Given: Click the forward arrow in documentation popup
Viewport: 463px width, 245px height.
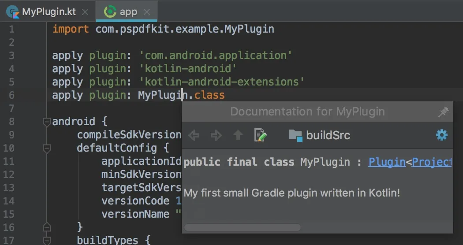Looking at the screenshot, I should point(216,135).
